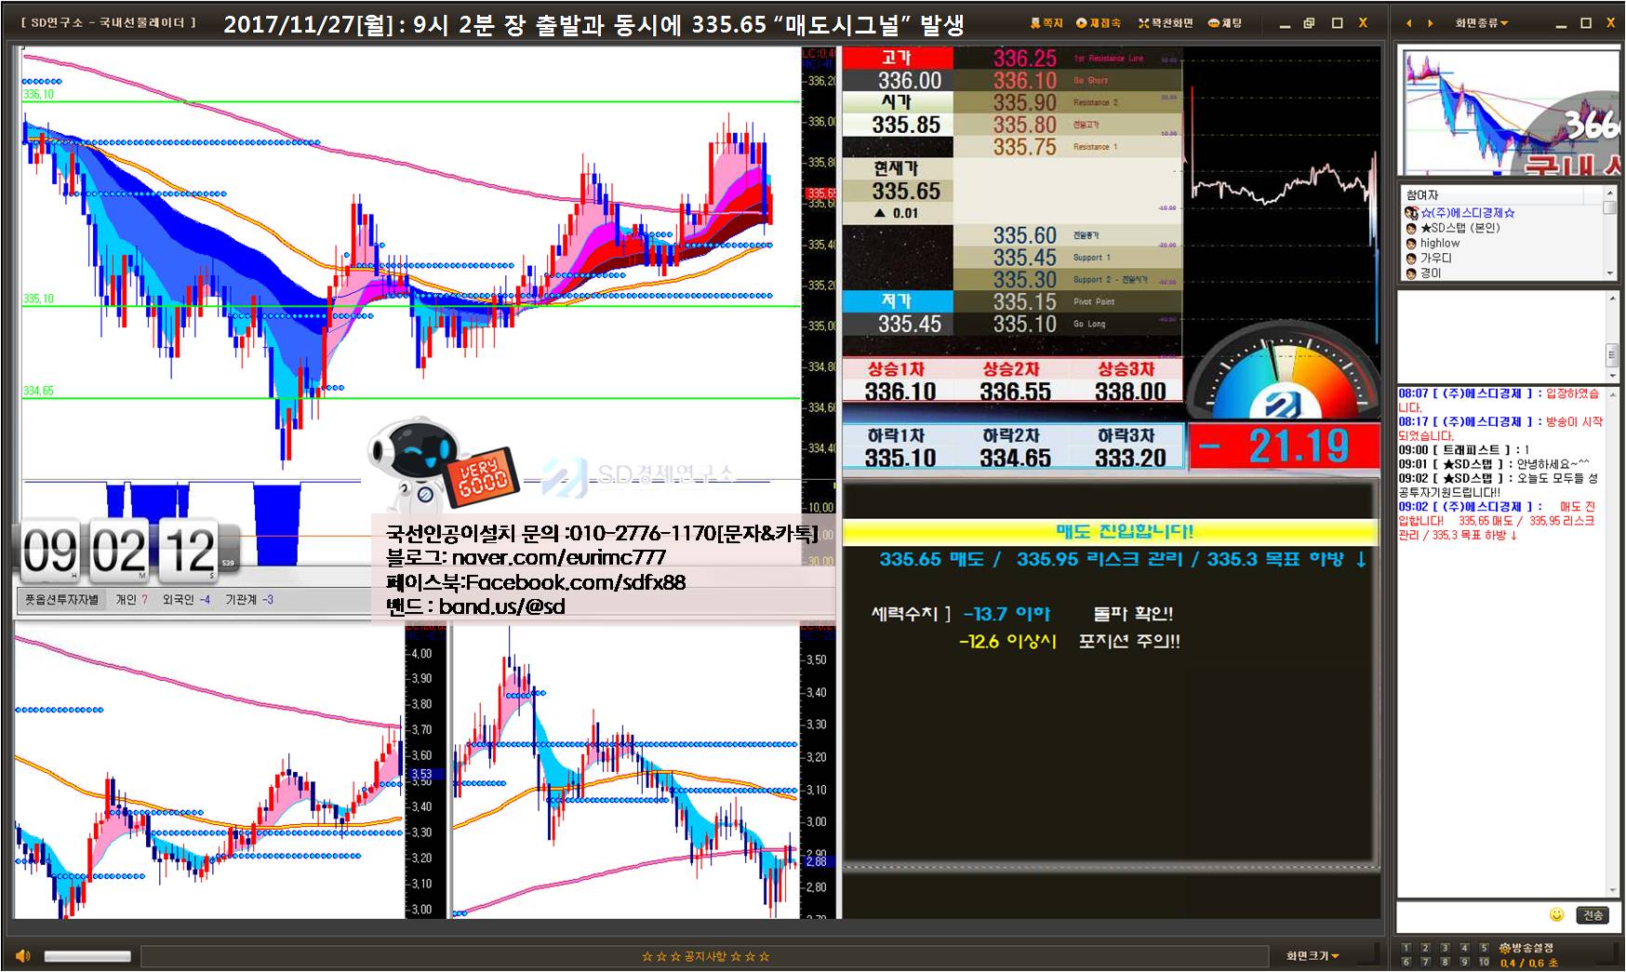Viewport: 1626px width, 972px height.
Task: Select preset button 7
Action: click(1426, 962)
